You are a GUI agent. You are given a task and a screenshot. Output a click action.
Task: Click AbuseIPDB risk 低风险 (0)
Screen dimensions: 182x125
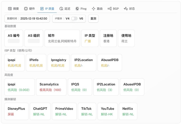coord(131,90)
